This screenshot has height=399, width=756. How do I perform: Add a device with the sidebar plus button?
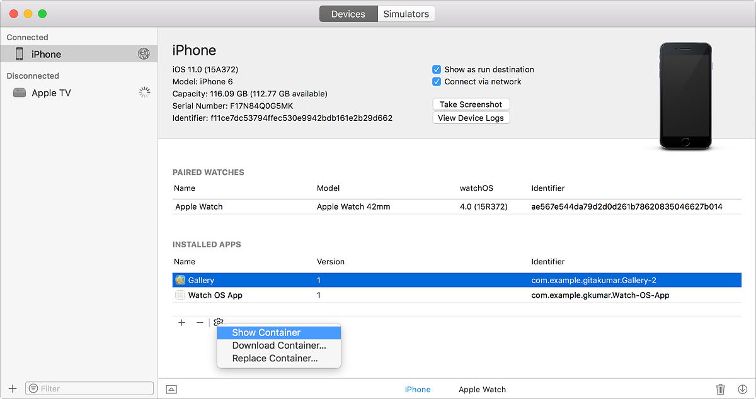(x=13, y=388)
